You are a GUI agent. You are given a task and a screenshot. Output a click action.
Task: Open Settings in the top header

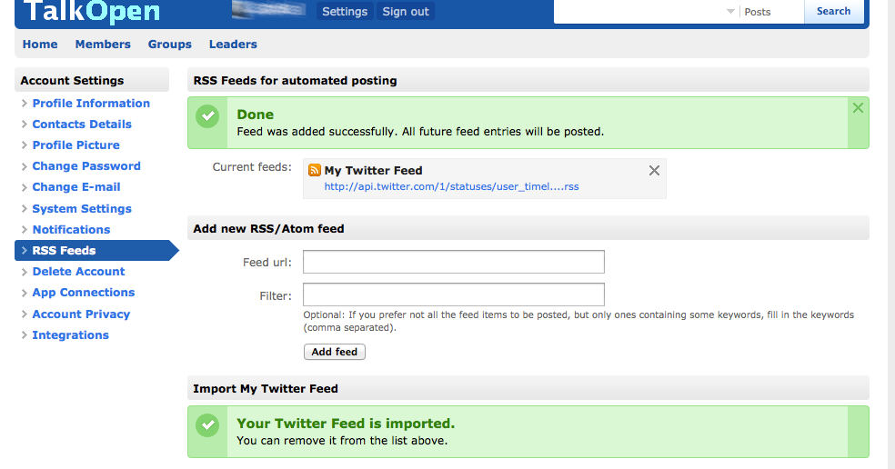tap(345, 12)
